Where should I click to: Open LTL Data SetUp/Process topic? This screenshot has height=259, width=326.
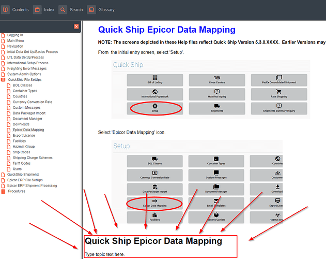tap(25, 57)
